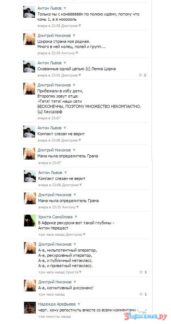Click the name Дмитрий Никонов above the когнитивный диссонанс comment
The height and width of the screenshot is (324, 171).
click(55, 282)
